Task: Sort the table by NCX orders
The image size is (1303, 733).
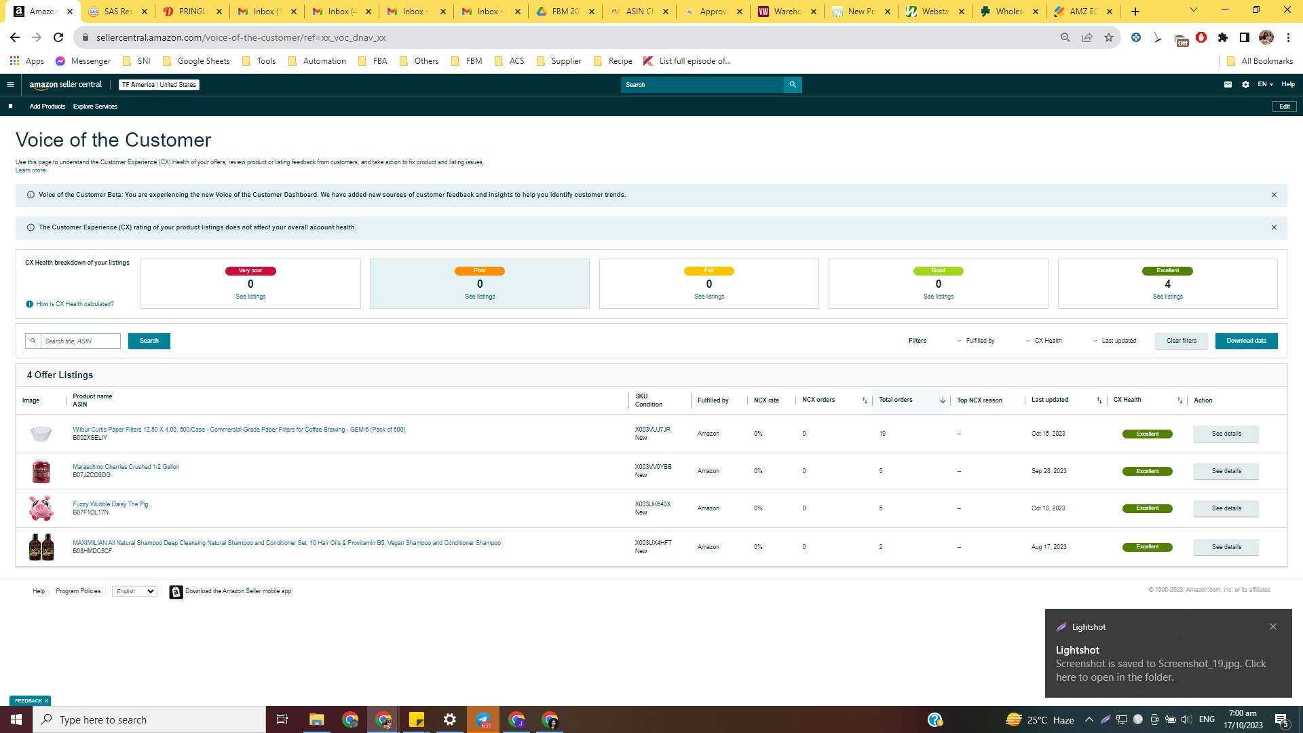Action: click(865, 401)
